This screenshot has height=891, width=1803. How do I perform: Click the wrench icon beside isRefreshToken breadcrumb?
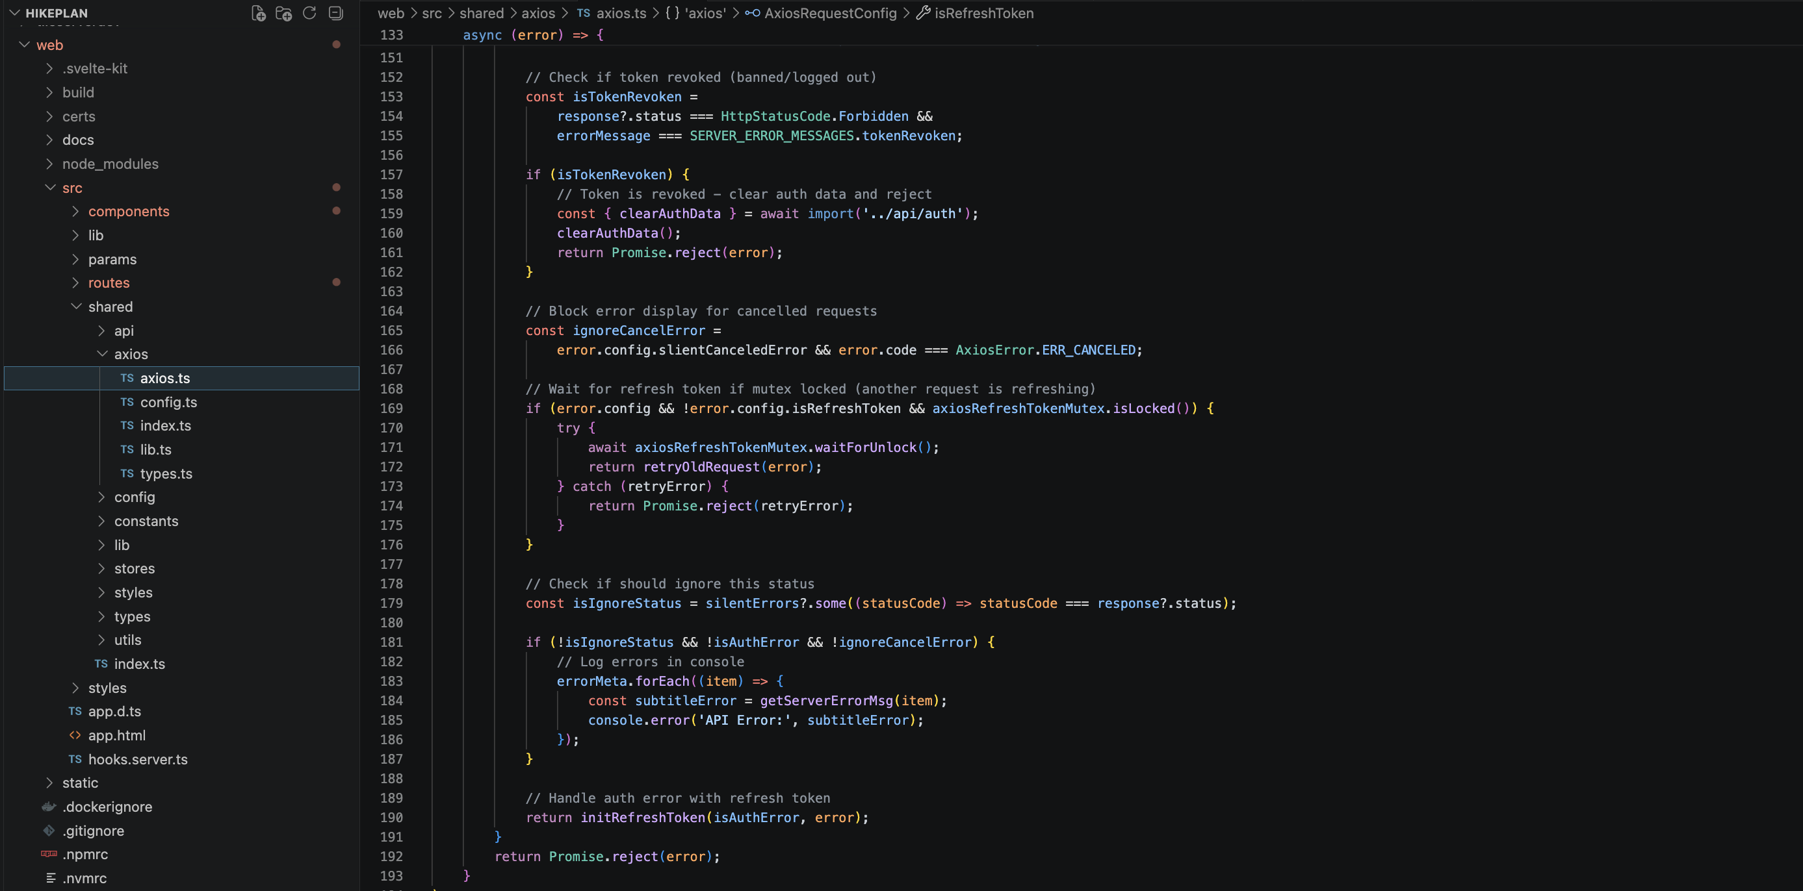click(x=923, y=13)
